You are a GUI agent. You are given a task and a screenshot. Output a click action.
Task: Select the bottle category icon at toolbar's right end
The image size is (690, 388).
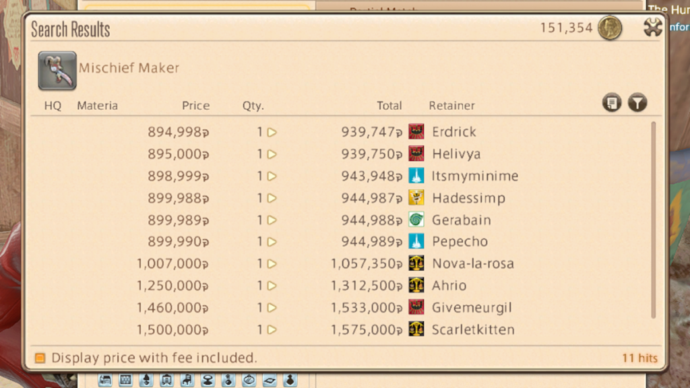click(290, 379)
